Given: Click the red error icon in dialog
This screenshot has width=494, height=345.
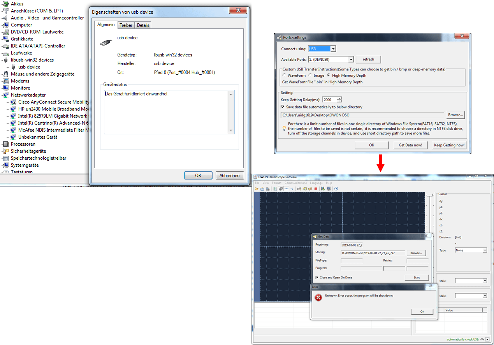Looking at the screenshot, I should tap(318, 298).
